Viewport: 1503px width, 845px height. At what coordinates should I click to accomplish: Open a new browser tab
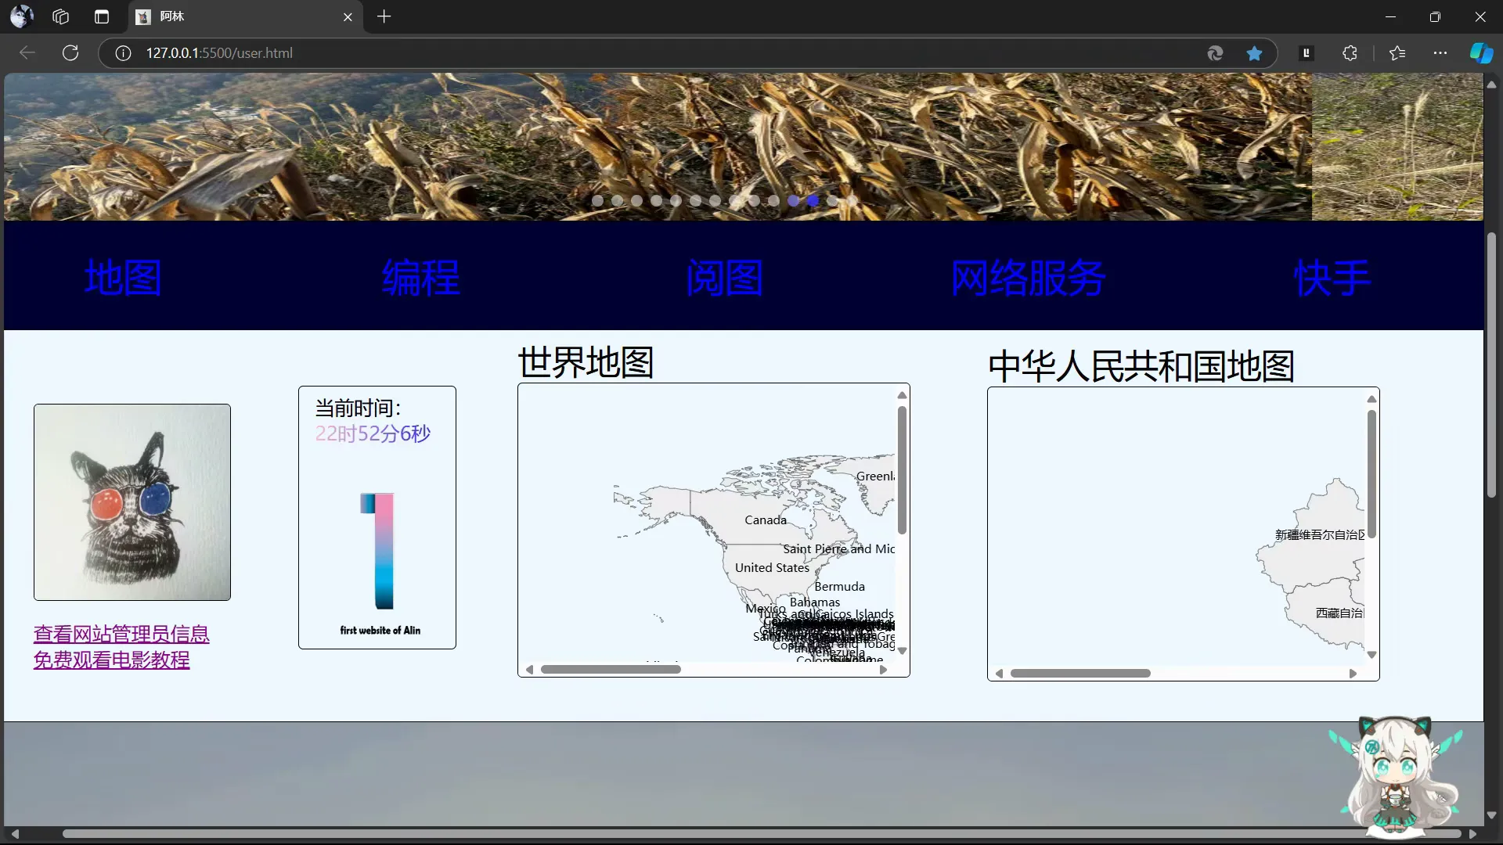coord(384,16)
